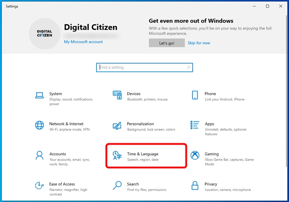This screenshot has width=289, height=202.
Task: Click the Gaming category title
Action: (211, 154)
